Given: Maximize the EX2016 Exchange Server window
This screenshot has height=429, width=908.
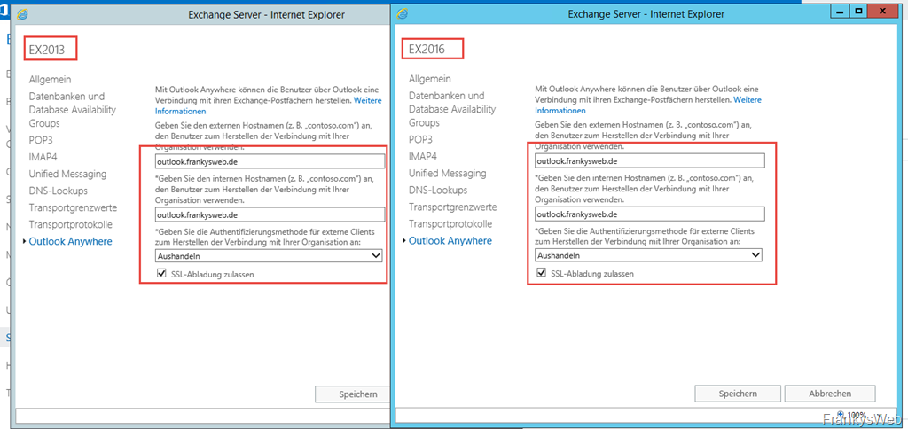Looking at the screenshot, I should tap(857, 12).
